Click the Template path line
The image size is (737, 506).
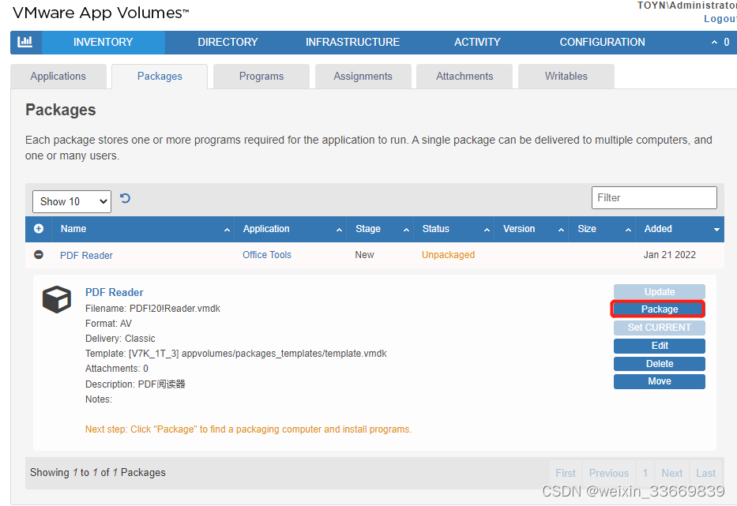coord(236,354)
